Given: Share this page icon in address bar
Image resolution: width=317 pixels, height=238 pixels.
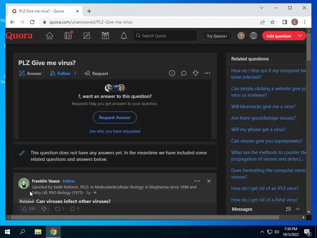Looking at the screenshot, I should point(263,22).
